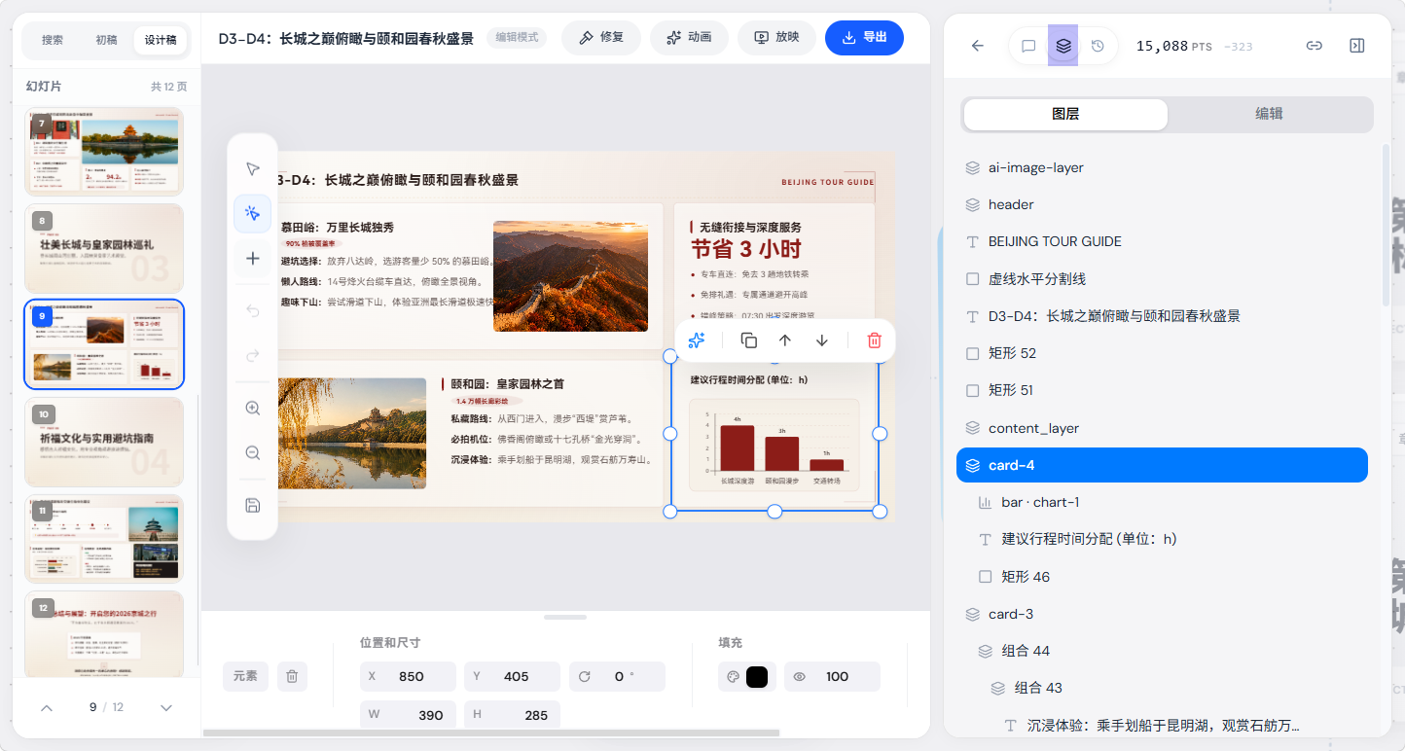Toggle the content_layer group in layers

click(972, 428)
